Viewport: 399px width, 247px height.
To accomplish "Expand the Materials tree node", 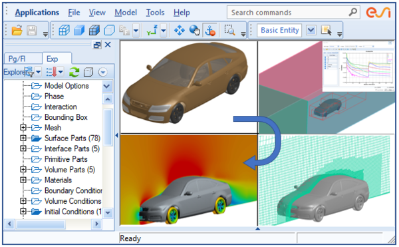I will pos(23,180).
